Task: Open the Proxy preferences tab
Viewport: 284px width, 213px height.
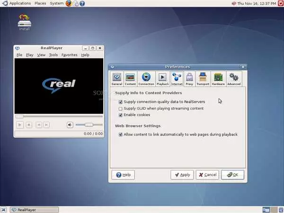Action: click(x=189, y=79)
